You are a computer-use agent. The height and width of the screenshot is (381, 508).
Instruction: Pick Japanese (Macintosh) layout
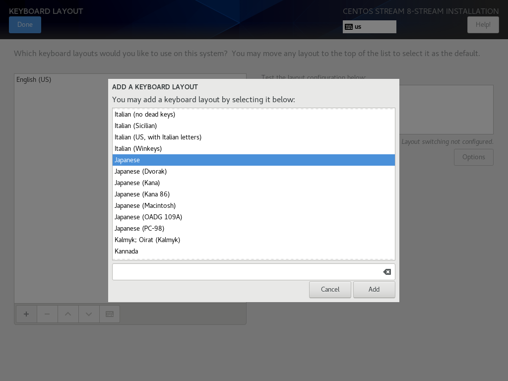tap(254, 206)
